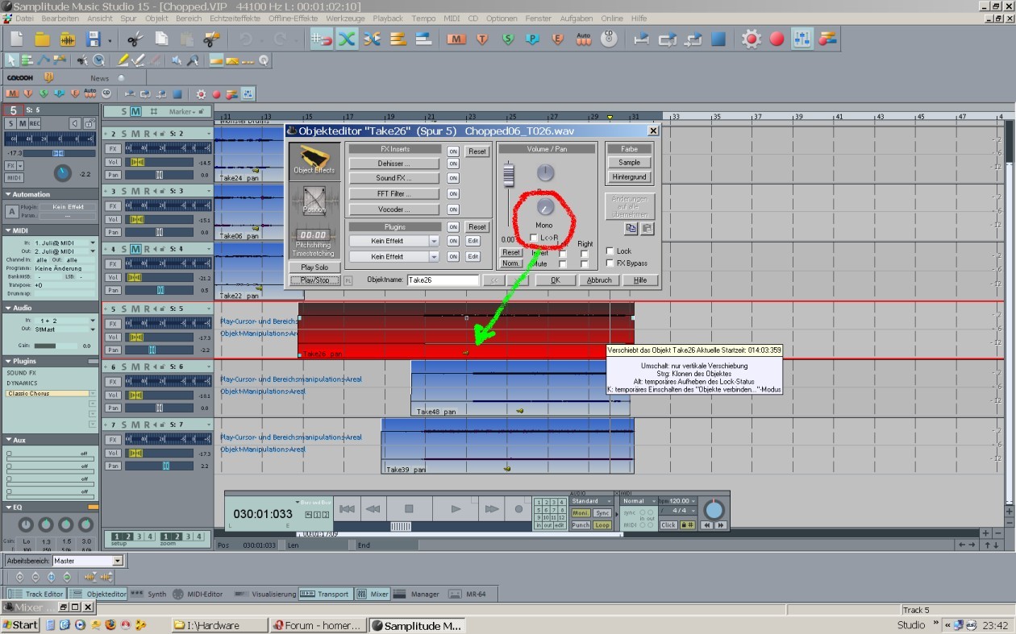
Task: Click the Sound FX... button
Action: [x=394, y=178]
